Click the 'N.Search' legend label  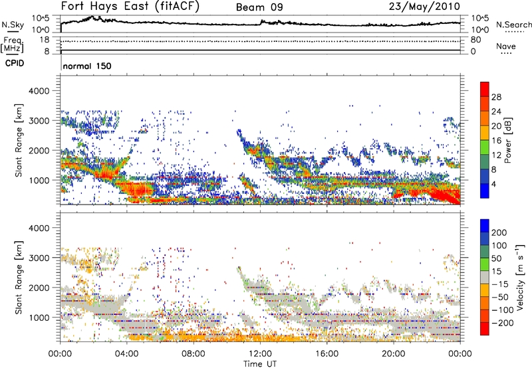[514, 25]
